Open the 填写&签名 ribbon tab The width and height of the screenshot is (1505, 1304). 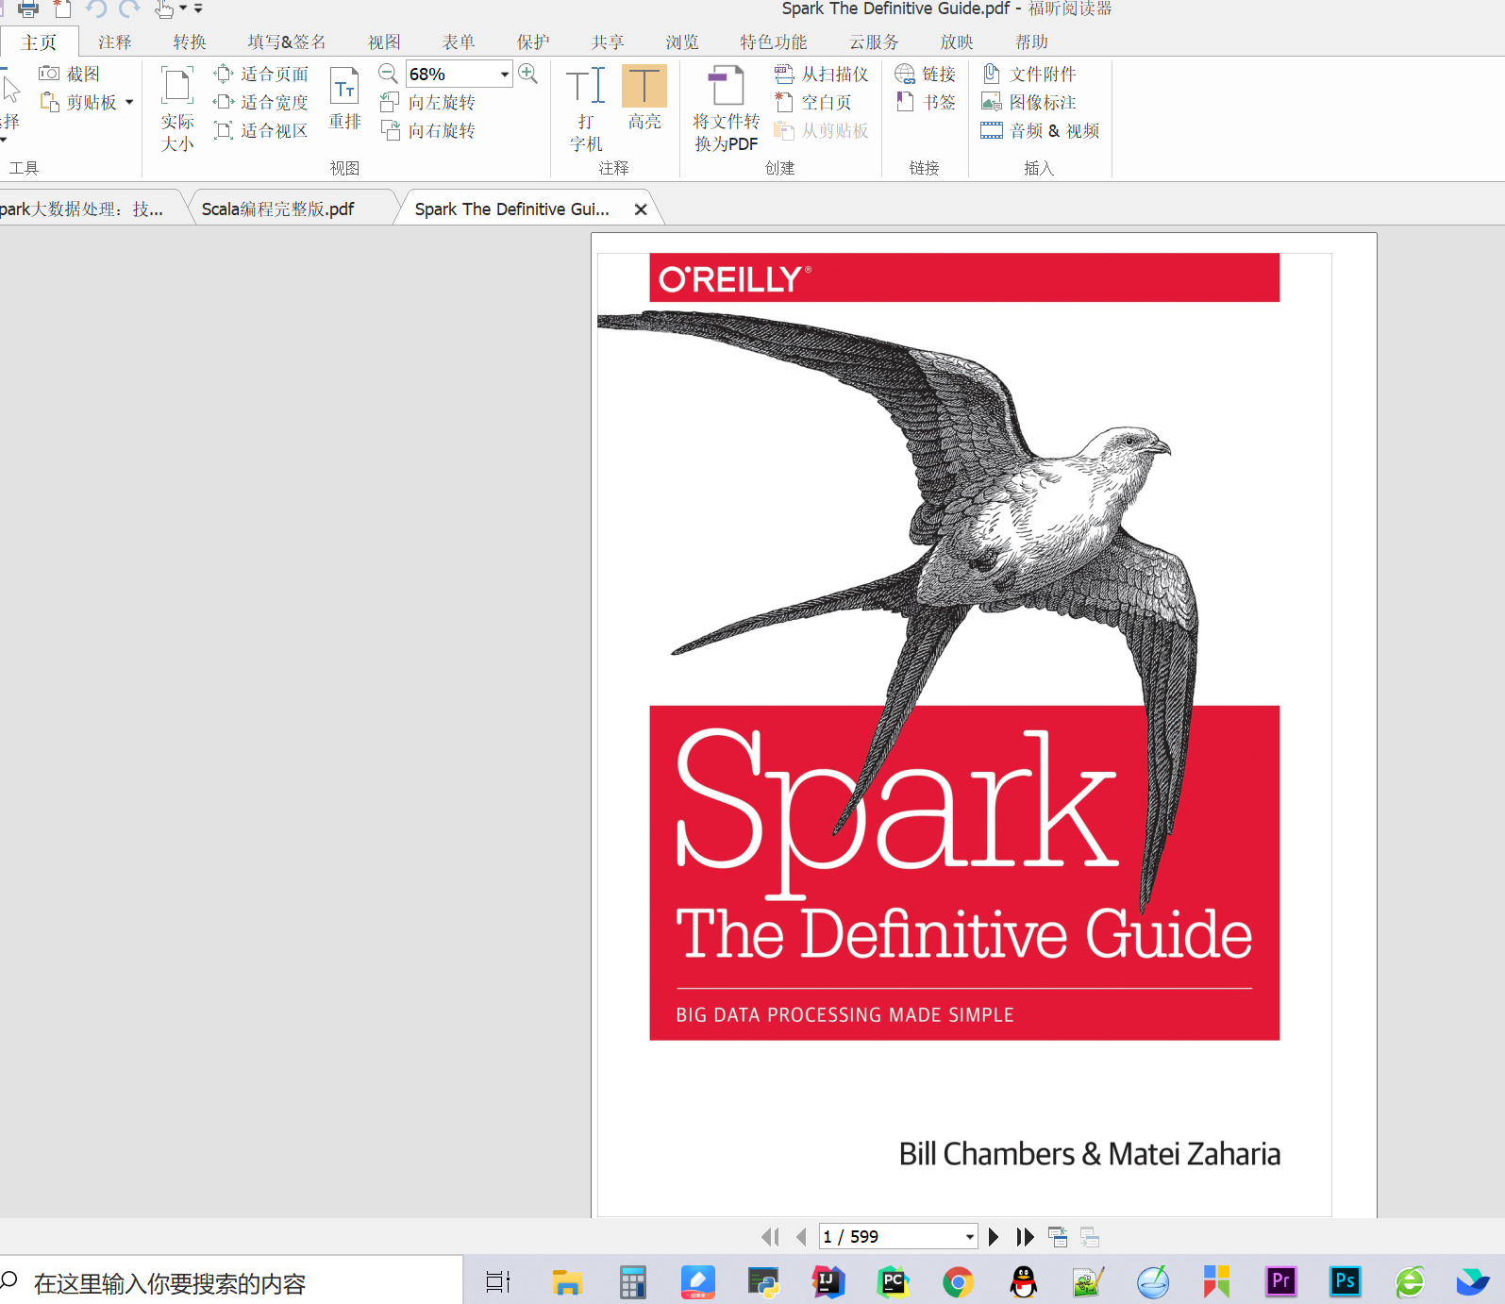287,42
